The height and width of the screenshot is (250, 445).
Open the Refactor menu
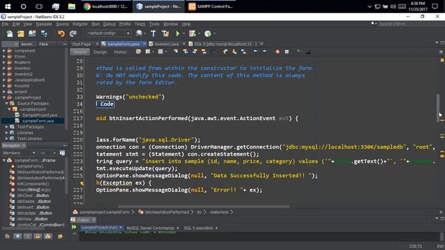pyautogui.click(x=80, y=24)
